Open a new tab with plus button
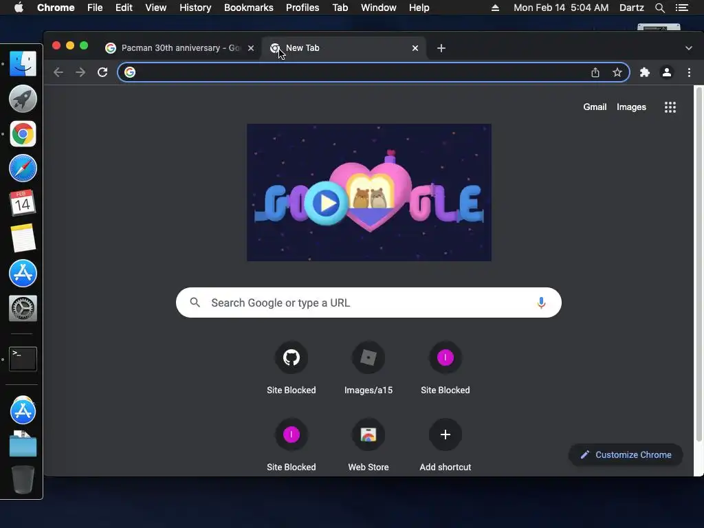704x528 pixels. click(441, 48)
